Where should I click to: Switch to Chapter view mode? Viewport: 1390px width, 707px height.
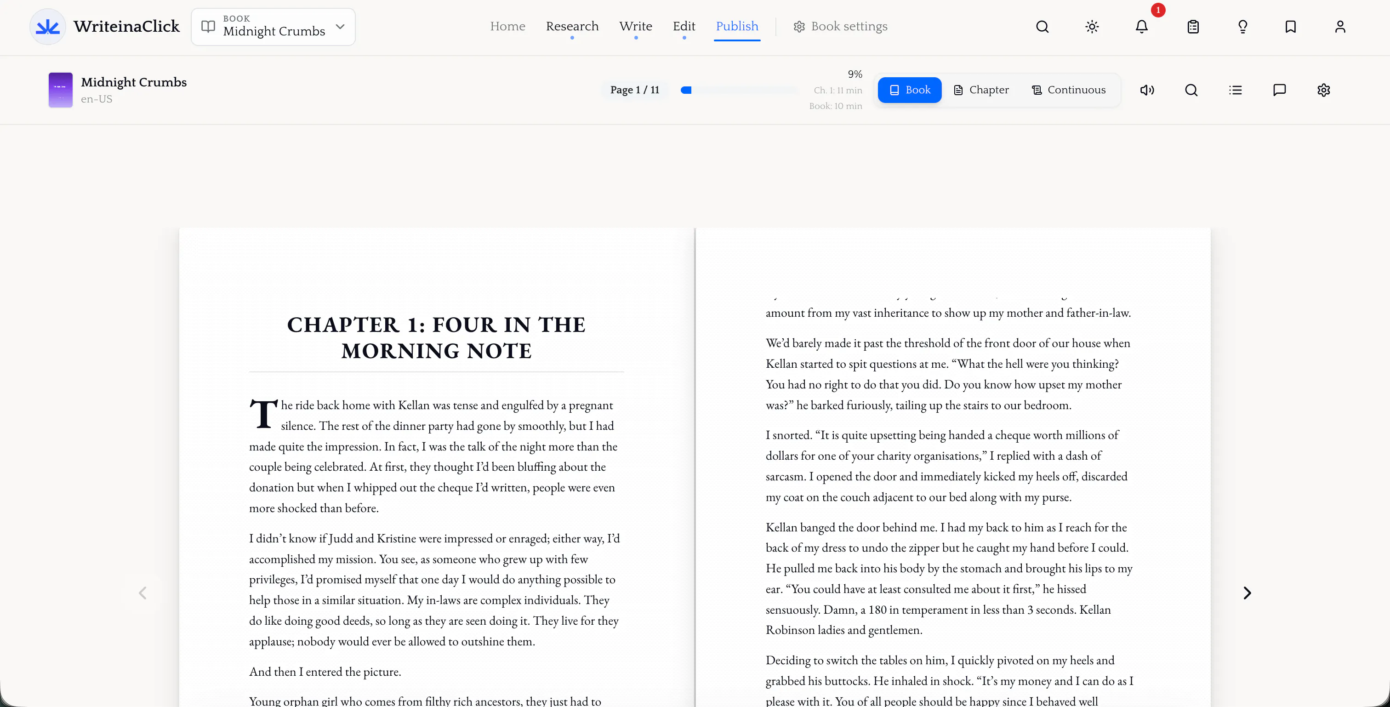(x=980, y=90)
